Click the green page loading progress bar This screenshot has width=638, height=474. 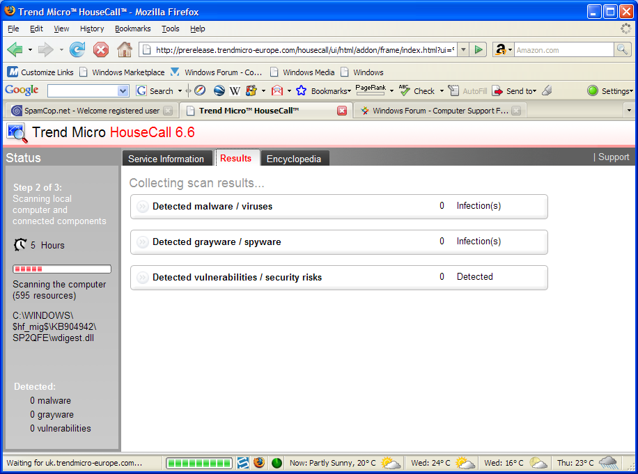pyautogui.click(x=199, y=463)
